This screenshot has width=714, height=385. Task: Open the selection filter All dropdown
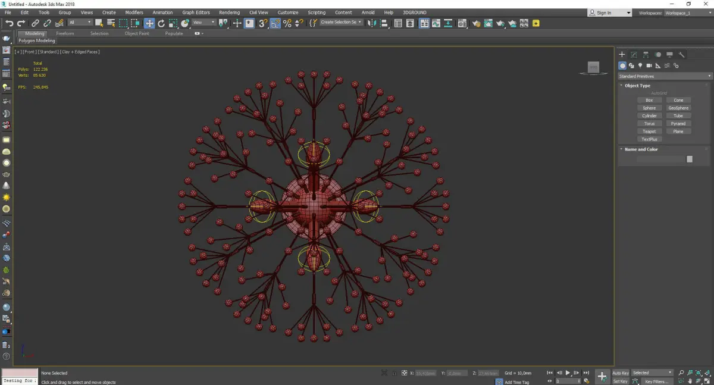[x=80, y=23]
